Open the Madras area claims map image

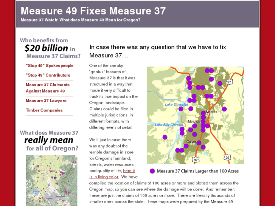(x=196, y=115)
